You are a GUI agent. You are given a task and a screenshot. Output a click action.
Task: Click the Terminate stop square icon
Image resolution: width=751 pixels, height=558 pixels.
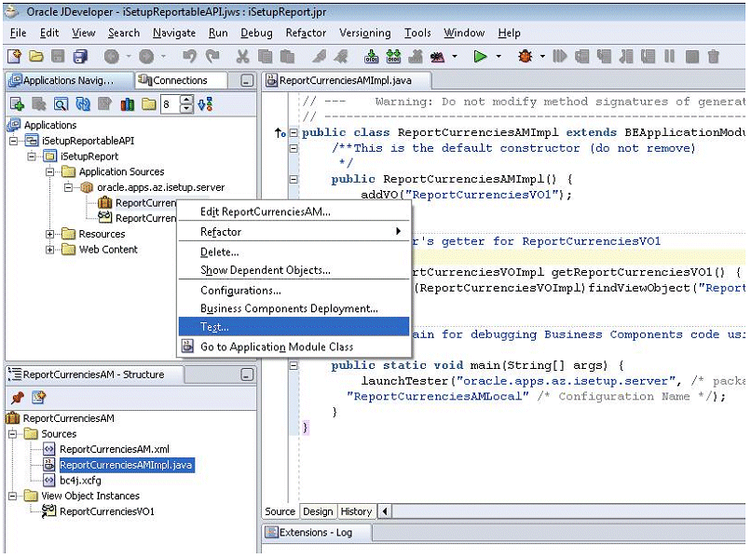coord(692,57)
